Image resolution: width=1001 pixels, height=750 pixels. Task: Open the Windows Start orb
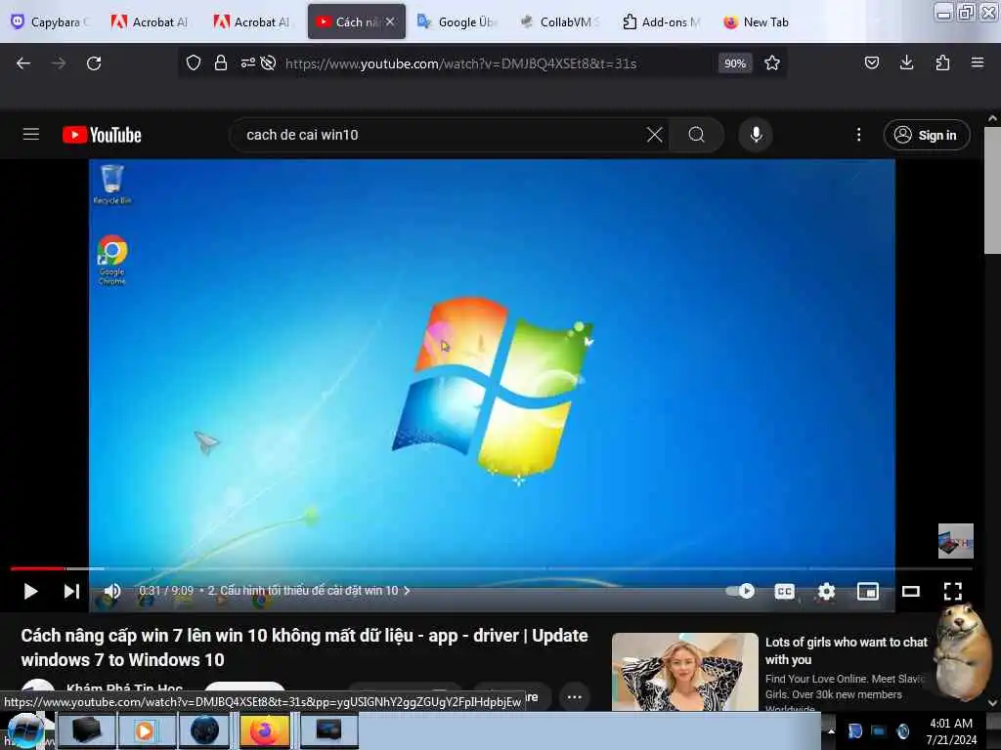(25, 731)
